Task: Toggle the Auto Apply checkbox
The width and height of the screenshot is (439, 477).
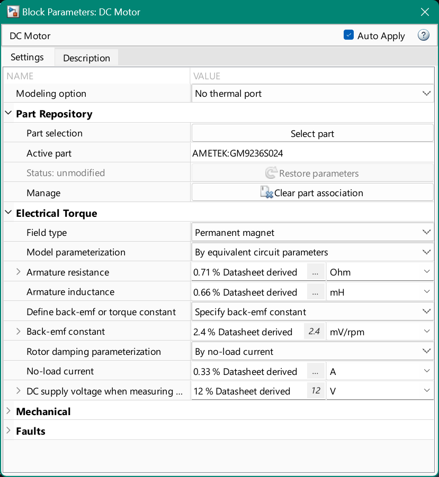Action: click(348, 35)
